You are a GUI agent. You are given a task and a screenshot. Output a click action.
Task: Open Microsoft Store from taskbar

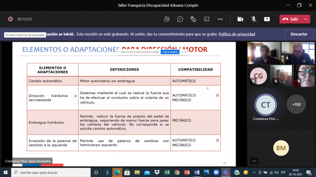click(x=127, y=172)
